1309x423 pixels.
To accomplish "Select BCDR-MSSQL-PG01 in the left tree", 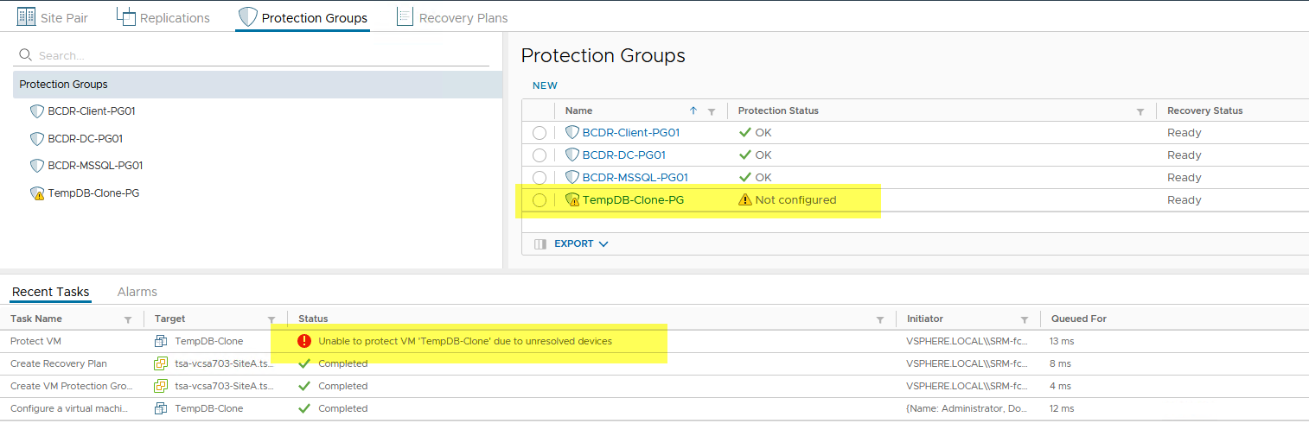I will click(95, 166).
